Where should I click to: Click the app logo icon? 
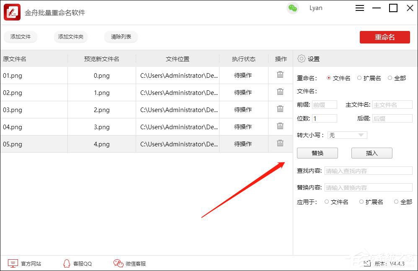click(12, 12)
